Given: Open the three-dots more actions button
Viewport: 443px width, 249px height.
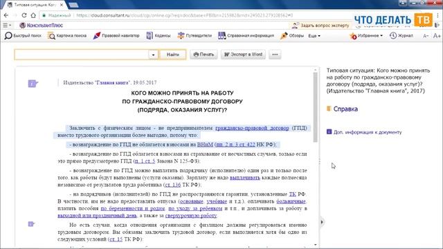Looking at the screenshot, I should [275, 55].
